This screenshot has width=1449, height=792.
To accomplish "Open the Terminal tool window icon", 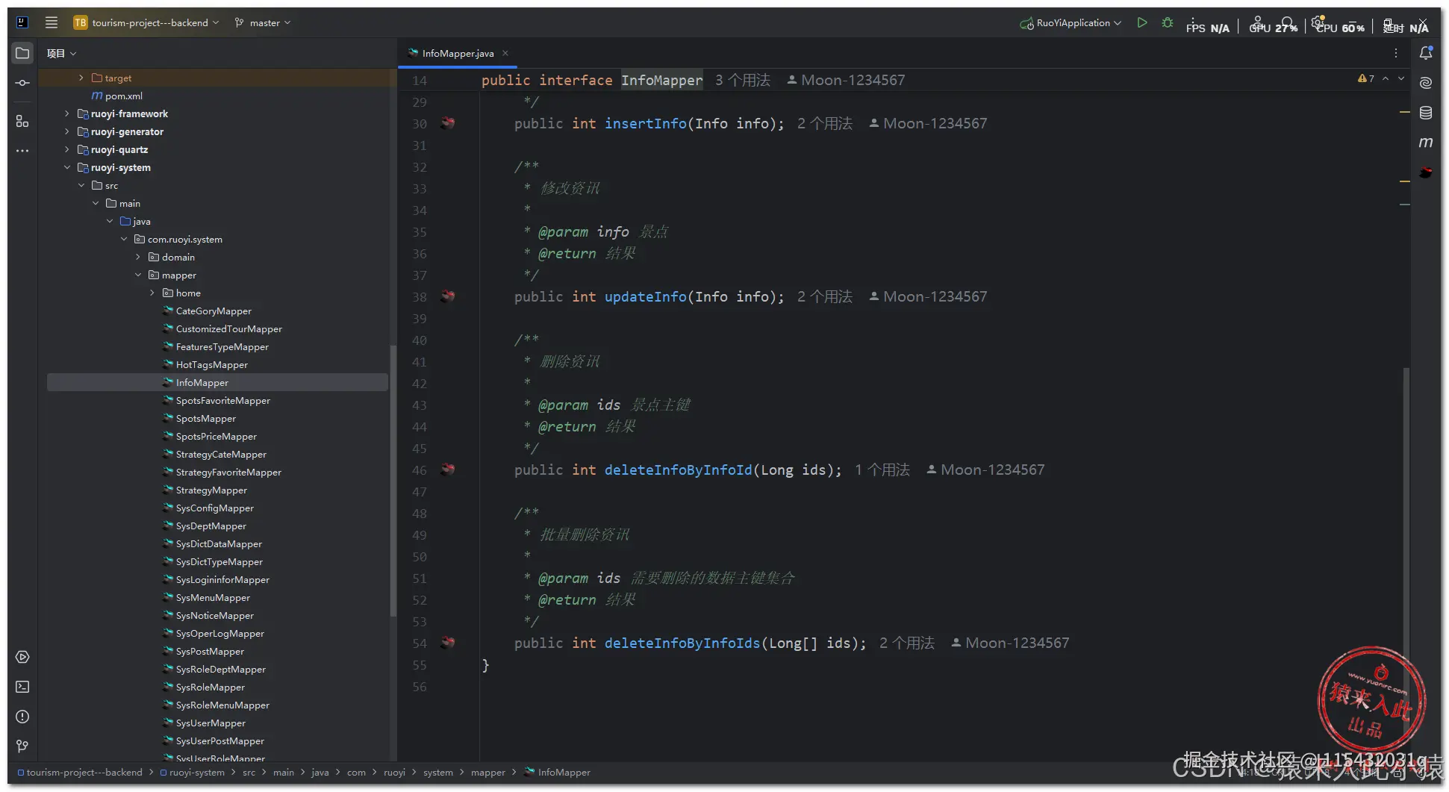I will [x=22, y=687].
